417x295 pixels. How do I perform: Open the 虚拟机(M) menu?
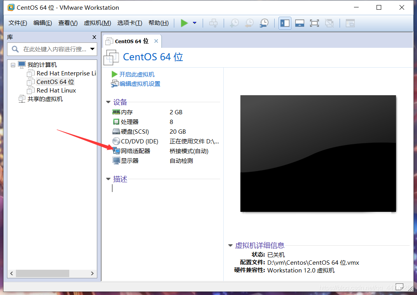coord(97,23)
